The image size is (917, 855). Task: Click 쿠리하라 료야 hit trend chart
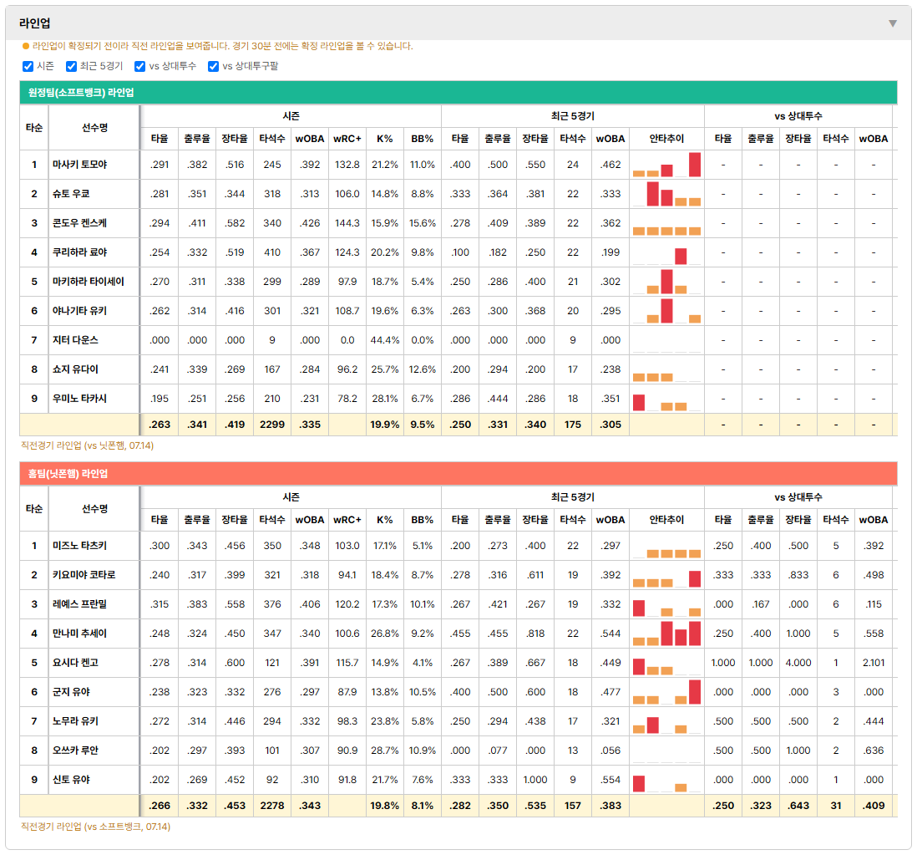[666, 252]
